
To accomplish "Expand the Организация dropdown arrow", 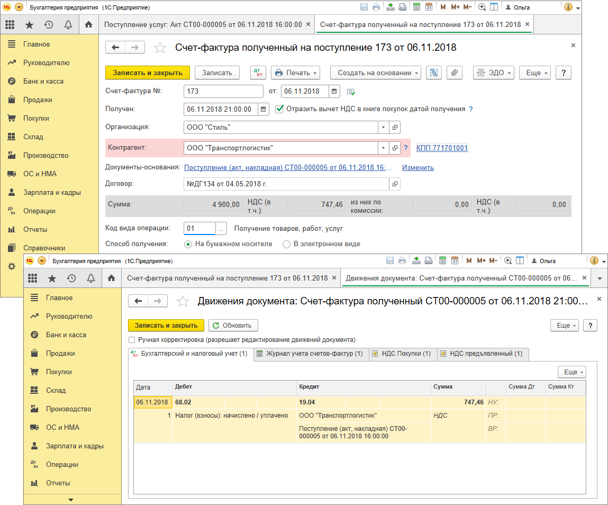I will pos(383,128).
